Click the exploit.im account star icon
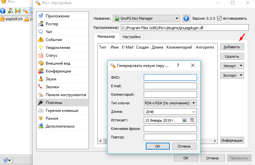 [x=2, y=19]
